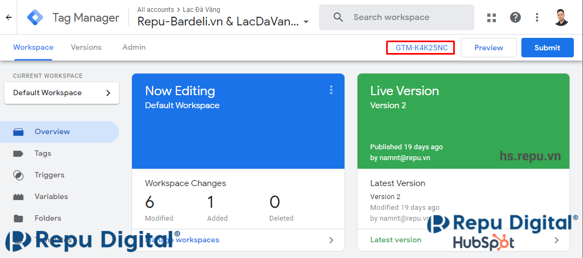
Task: Select the Overview sidebar icon
Action: pyautogui.click(x=18, y=132)
